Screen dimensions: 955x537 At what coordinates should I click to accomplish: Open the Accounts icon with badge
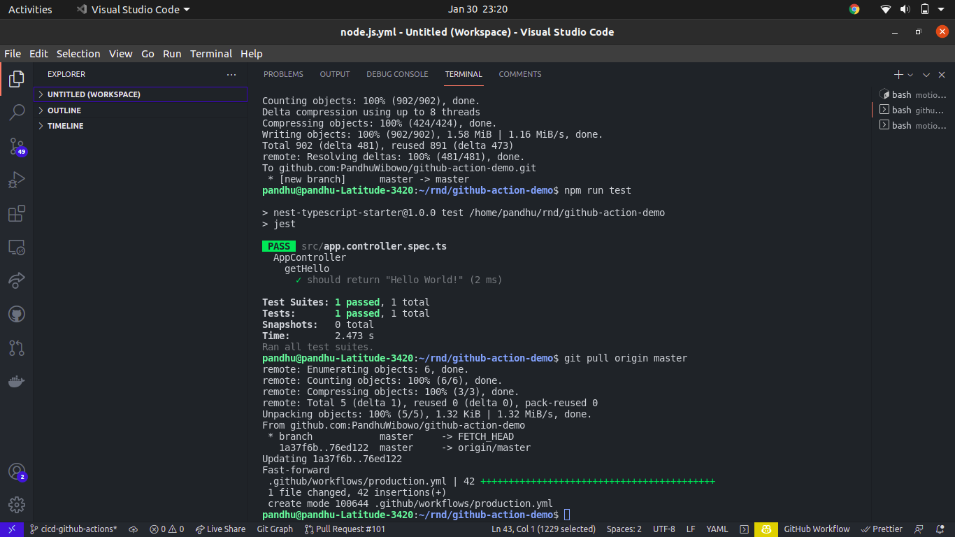tap(16, 472)
